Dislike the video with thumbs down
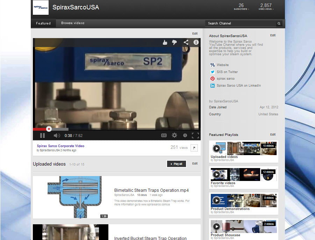315x240 pixels. [174, 42]
